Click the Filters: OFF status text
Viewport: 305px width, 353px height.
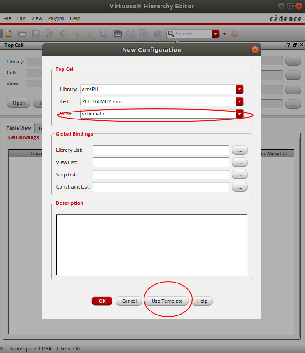coord(69,349)
